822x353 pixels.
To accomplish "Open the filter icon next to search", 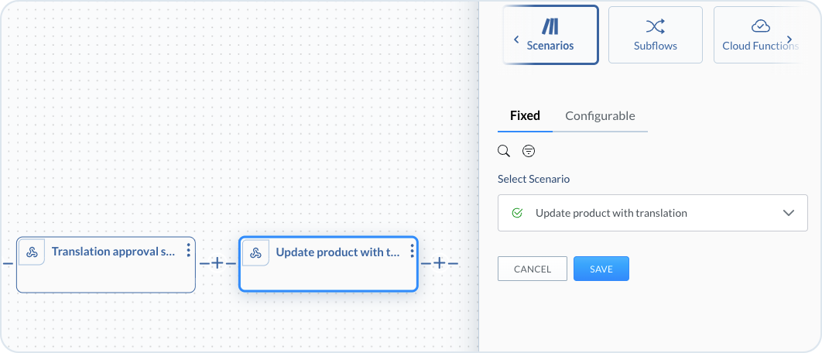I will 529,151.
